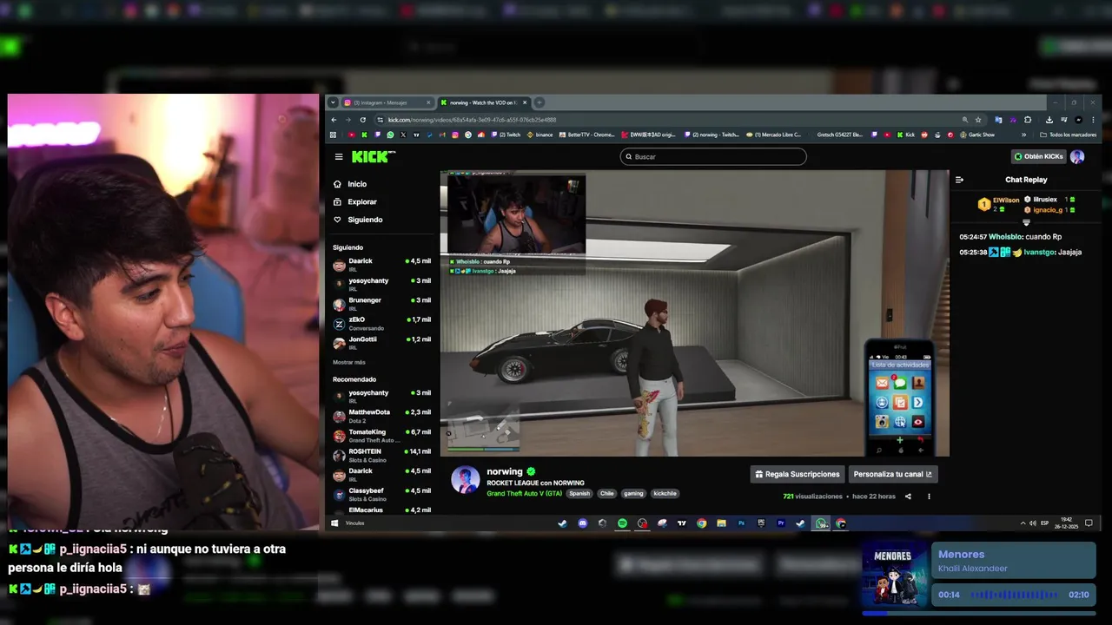Open Photoshop from the taskbar
The image size is (1112, 625).
coord(742,523)
